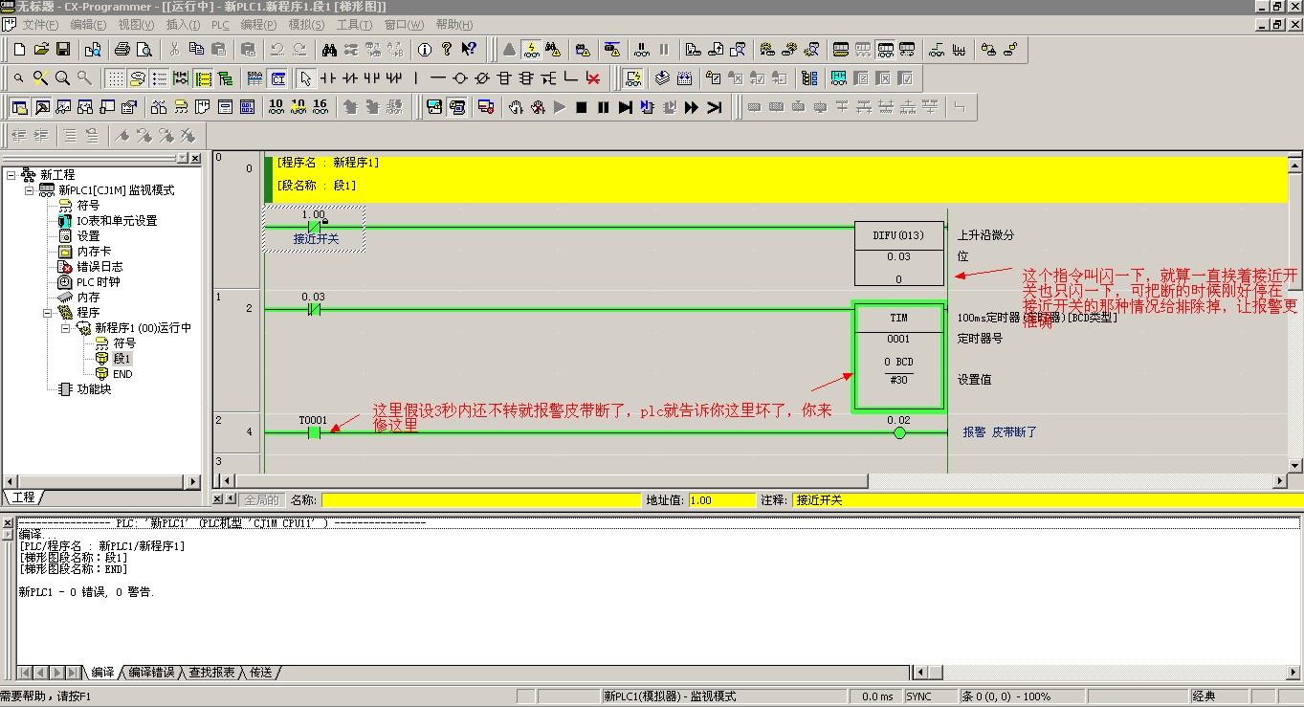The image size is (1304, 707).
Task: Select the New Contact (normally open) tool
Action: [328, 78]
